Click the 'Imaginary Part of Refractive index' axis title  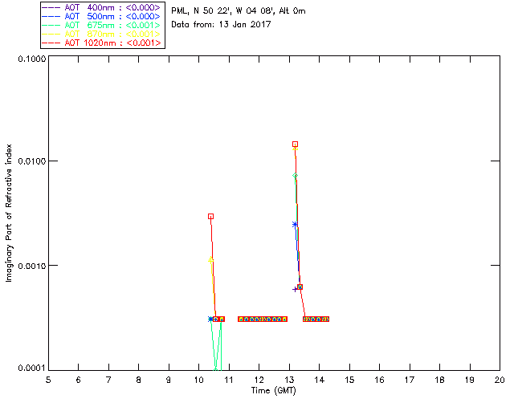pos(9,213)
